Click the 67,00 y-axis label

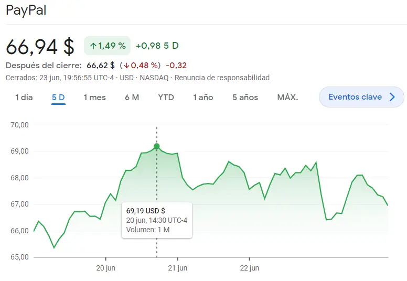coord(19,204)
